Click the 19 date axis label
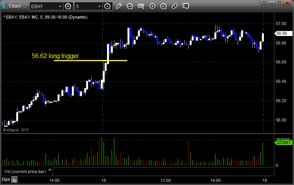Viewport: 294px width, 185px height. click(265, 180)
